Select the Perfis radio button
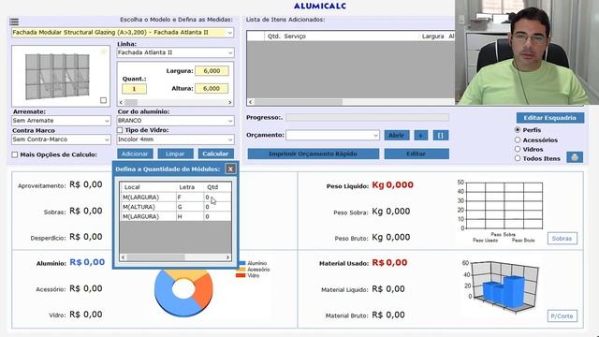The image size is (599, 337). 518,130
